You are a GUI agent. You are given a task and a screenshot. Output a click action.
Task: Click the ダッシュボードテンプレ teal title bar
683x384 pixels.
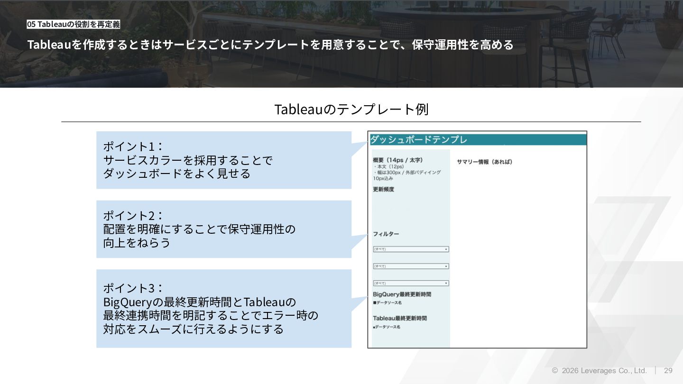[x=477, y=139]
